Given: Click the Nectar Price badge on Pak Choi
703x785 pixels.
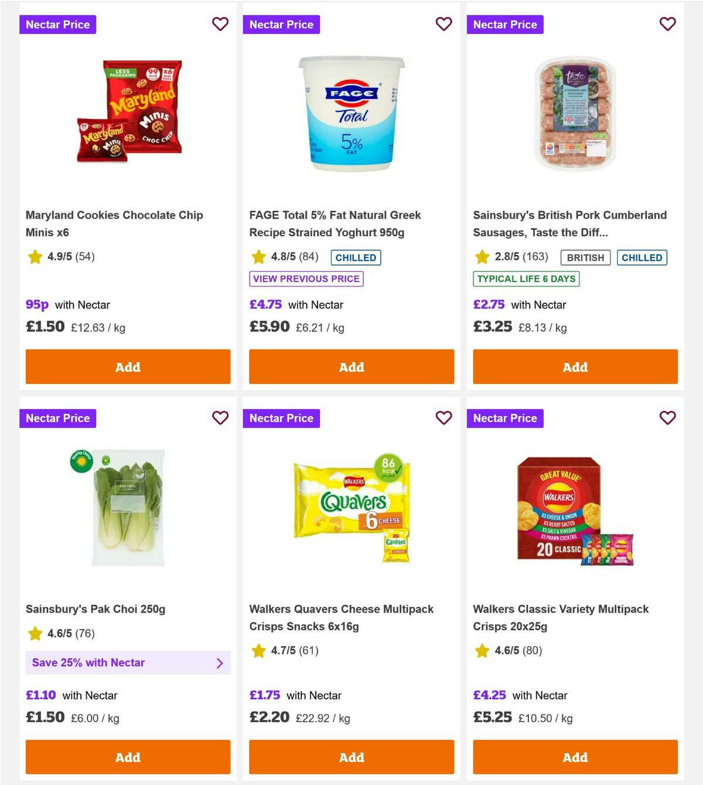Looking at the screenshot, I should 57,418.
